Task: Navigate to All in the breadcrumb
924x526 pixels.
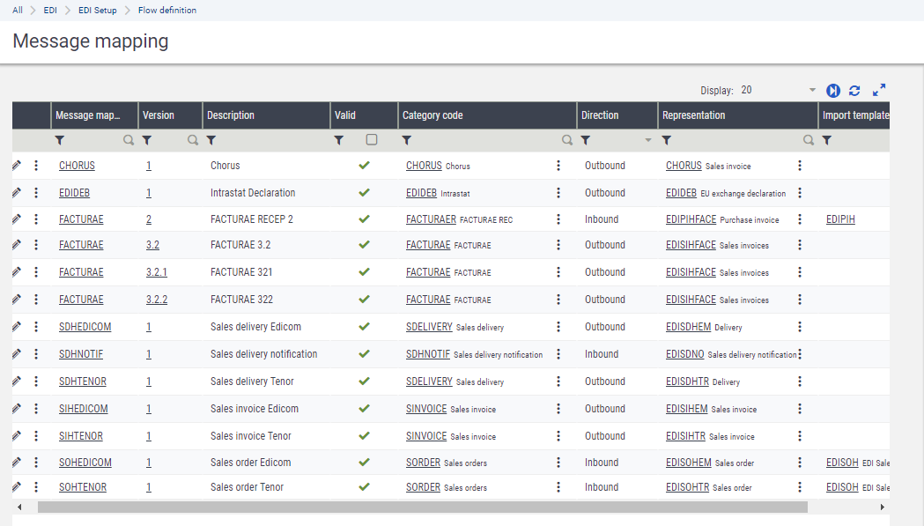Action: click(x=18, y=11)
